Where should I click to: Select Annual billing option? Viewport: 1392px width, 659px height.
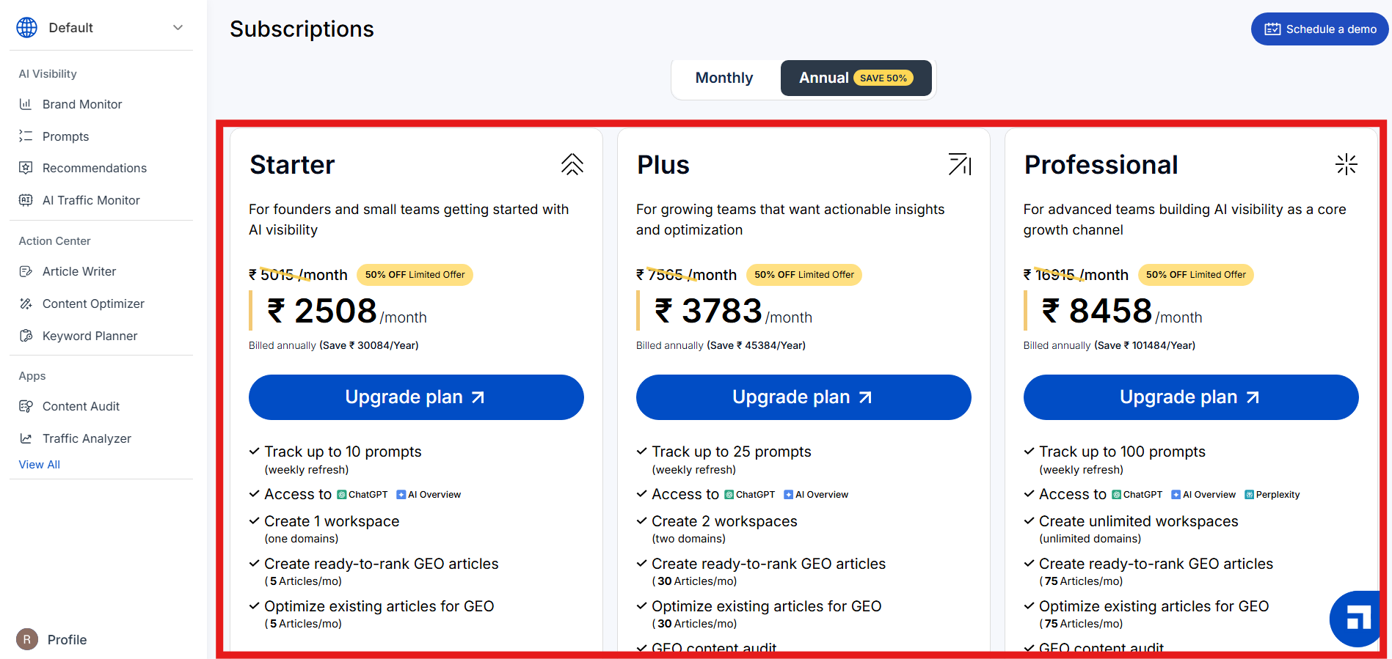click(x=856, y=78)
